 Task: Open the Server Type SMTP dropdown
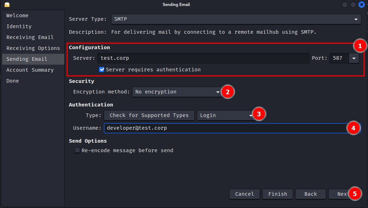pos(236,19)
